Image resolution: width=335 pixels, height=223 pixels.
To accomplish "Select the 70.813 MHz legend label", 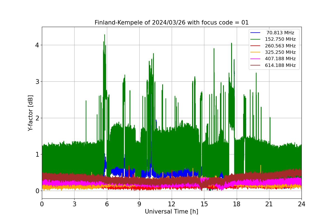I will 280,33.
